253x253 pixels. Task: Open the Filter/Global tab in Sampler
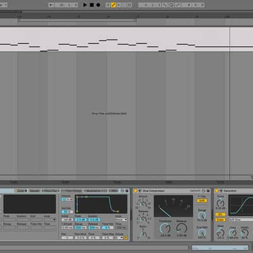(x=71, y=191)
